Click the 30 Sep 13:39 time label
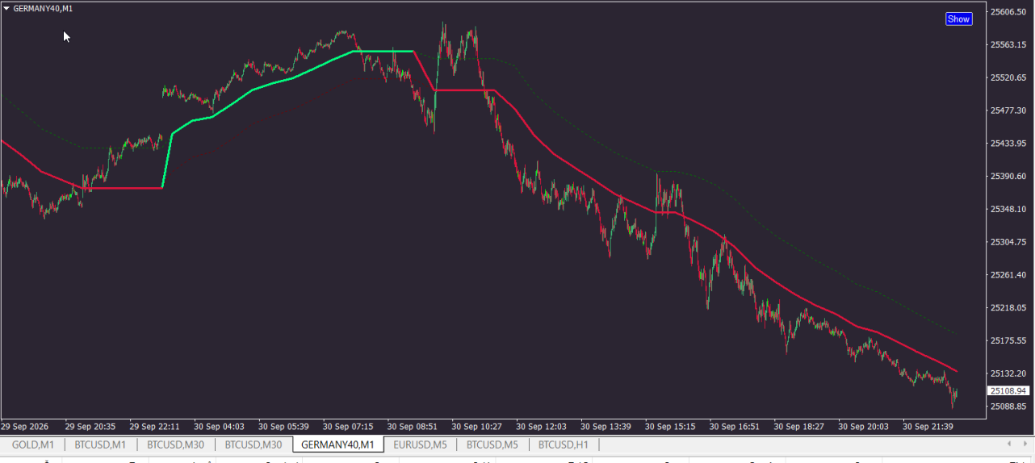This screenshot has width=1035, height=463. [605, 427]
